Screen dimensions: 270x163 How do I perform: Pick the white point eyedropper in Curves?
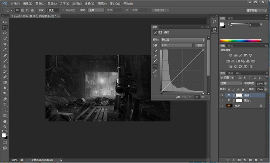click(155, 61)
